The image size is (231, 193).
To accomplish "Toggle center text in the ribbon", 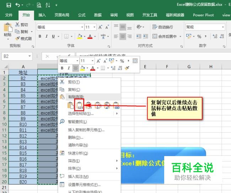I will 123,36.
